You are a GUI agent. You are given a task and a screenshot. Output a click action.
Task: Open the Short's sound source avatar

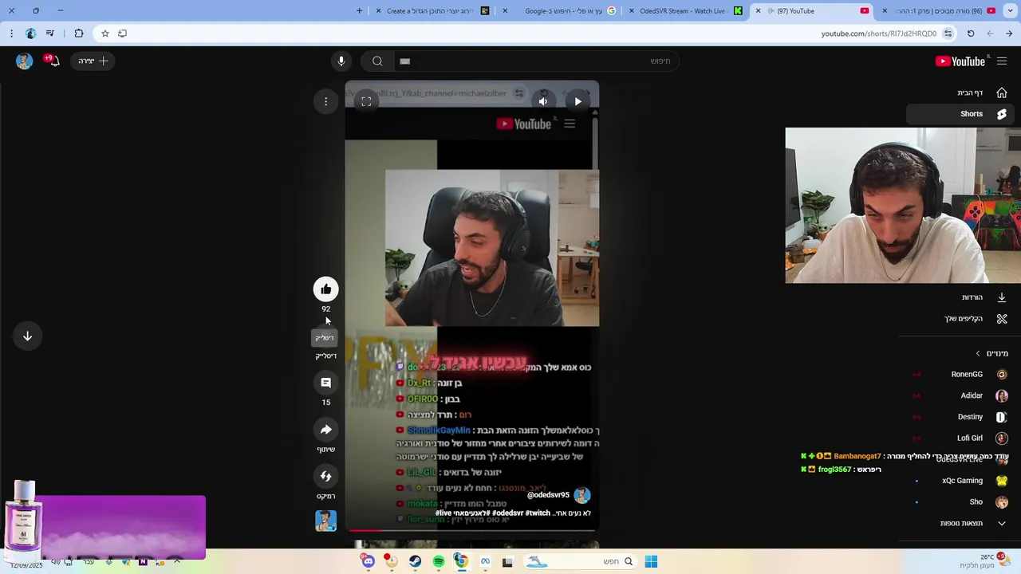pos(325,521)
